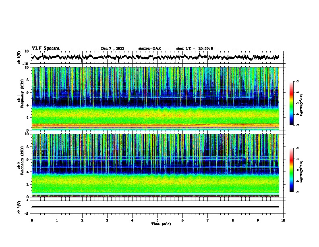Click time axis tick label '8'

click(x=233, y=220)
